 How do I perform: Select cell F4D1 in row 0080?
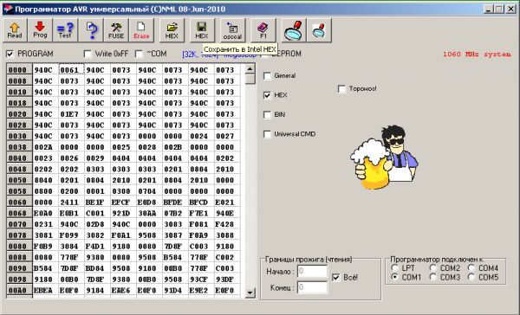(x=97, y=246)
